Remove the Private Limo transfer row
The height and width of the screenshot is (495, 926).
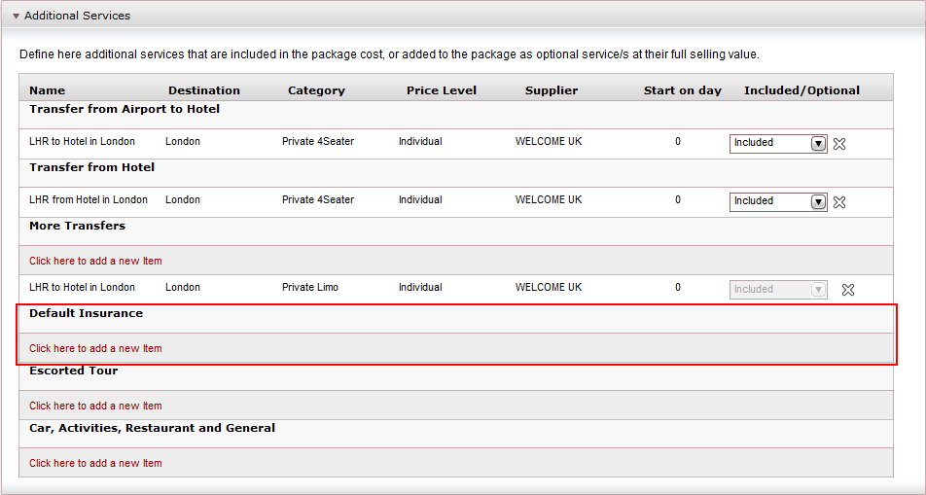point(848,290)
